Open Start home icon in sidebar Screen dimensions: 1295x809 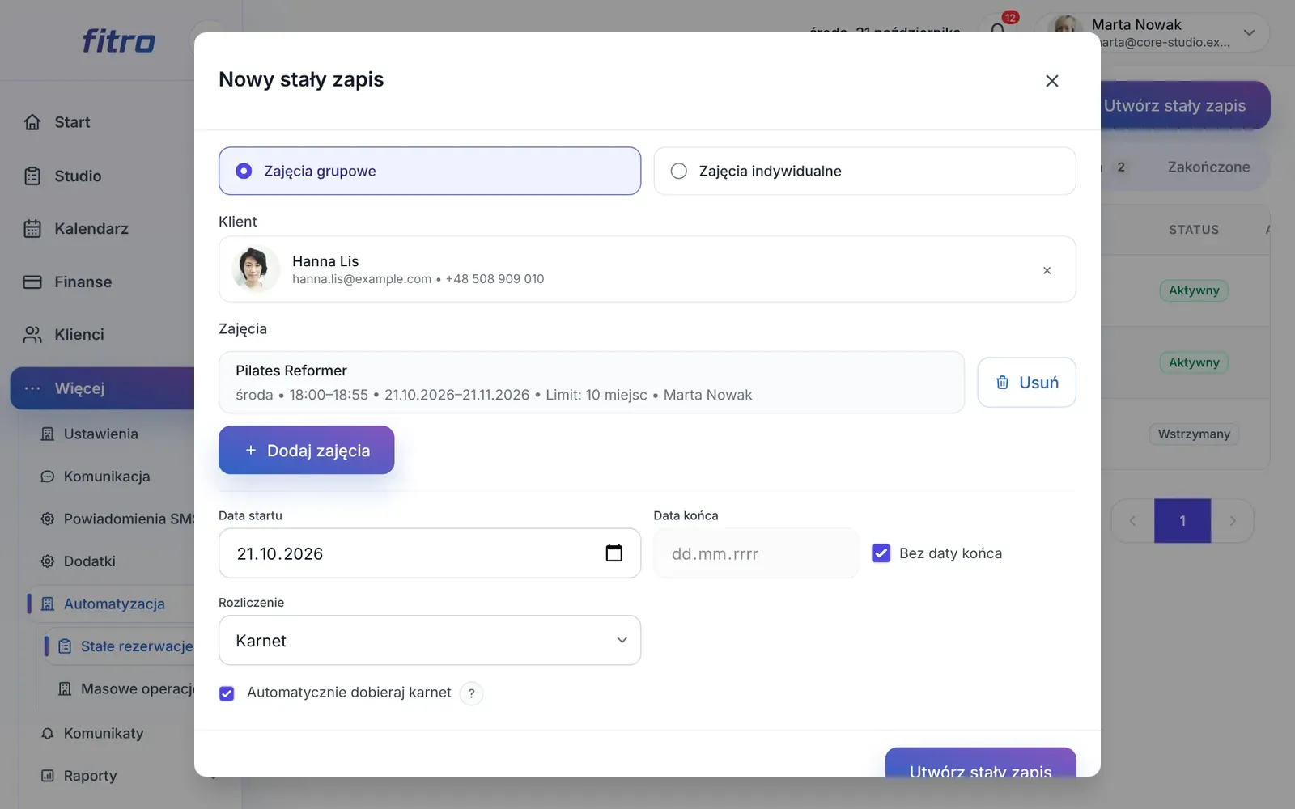click(x=32, y=122)
